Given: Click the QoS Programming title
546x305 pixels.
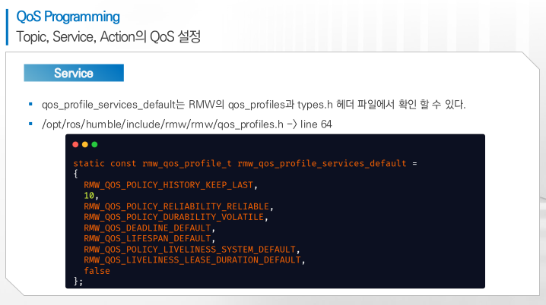Looking at the screenshot, I should (x=68, y=17).
